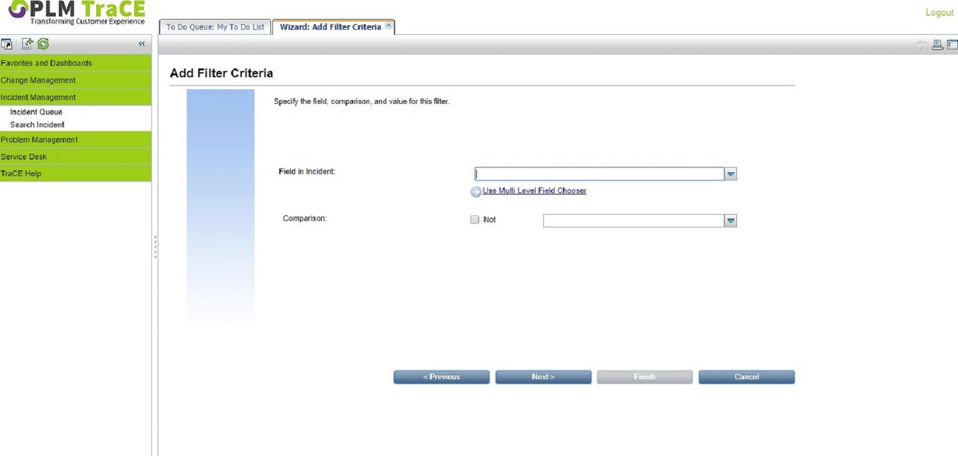
Task: Click the Logout link
Action: tap(940, 13)
